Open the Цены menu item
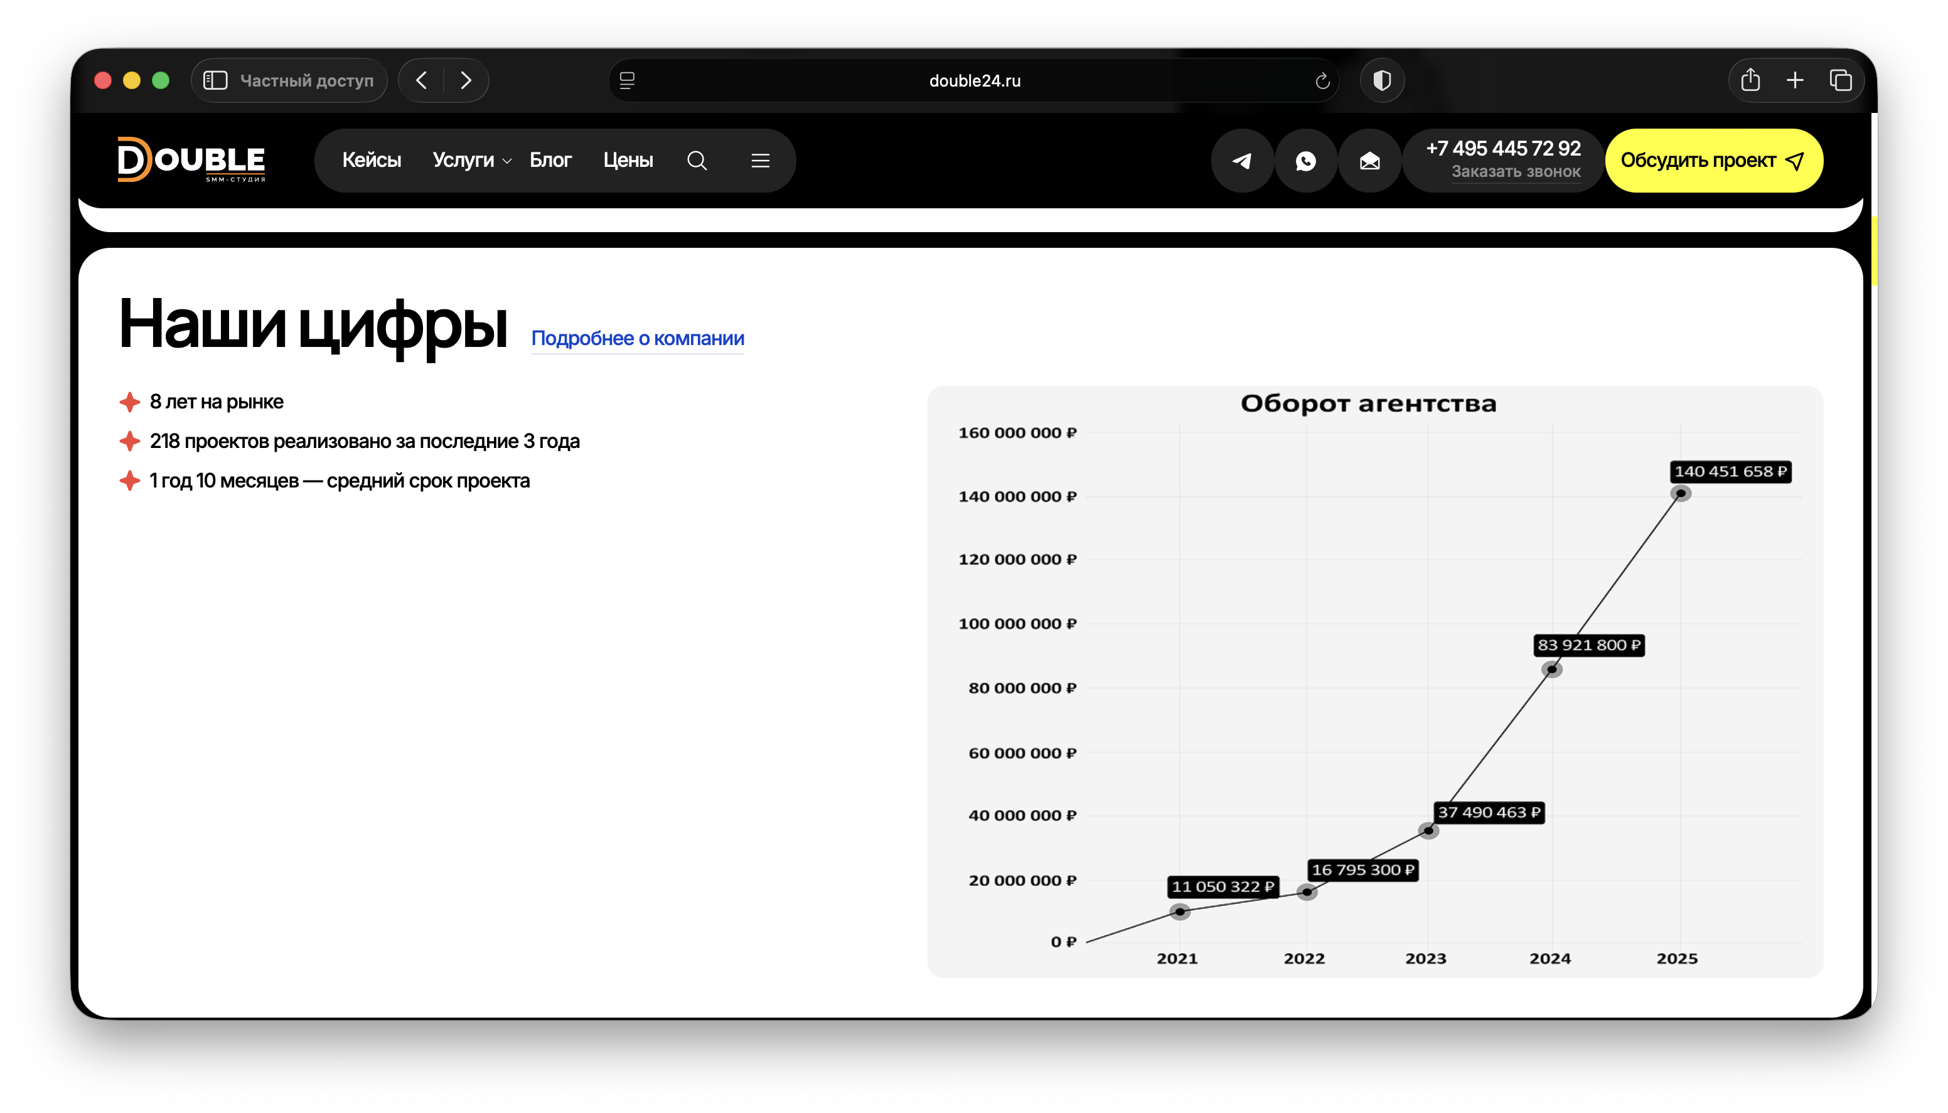 click(x=628, y=161)
